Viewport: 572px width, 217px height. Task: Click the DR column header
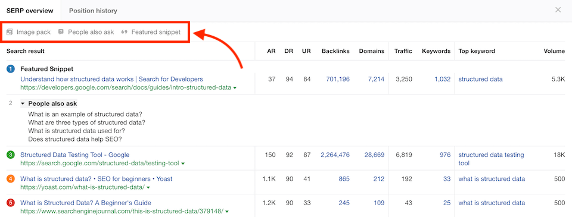(289, 51)
